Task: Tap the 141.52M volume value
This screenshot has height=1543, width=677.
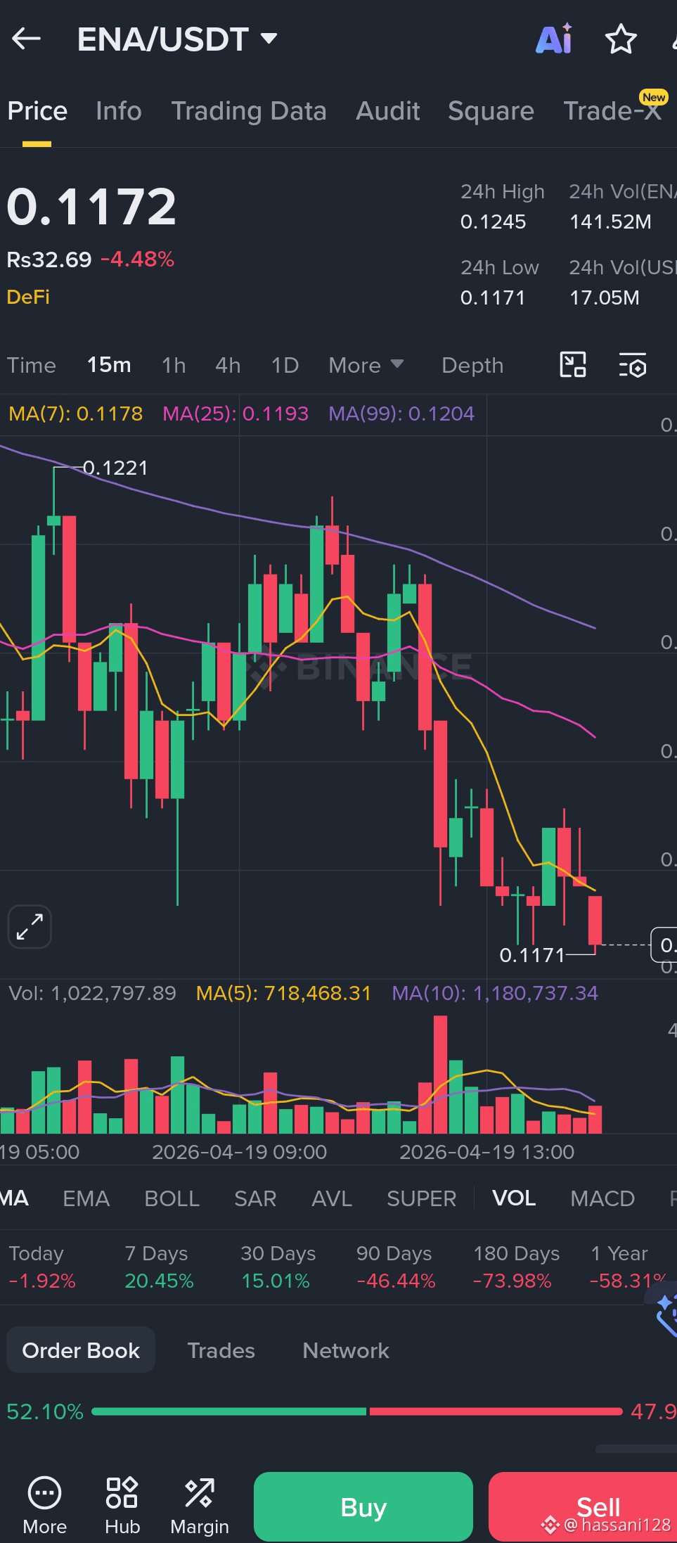Action: tap(610, 222)
